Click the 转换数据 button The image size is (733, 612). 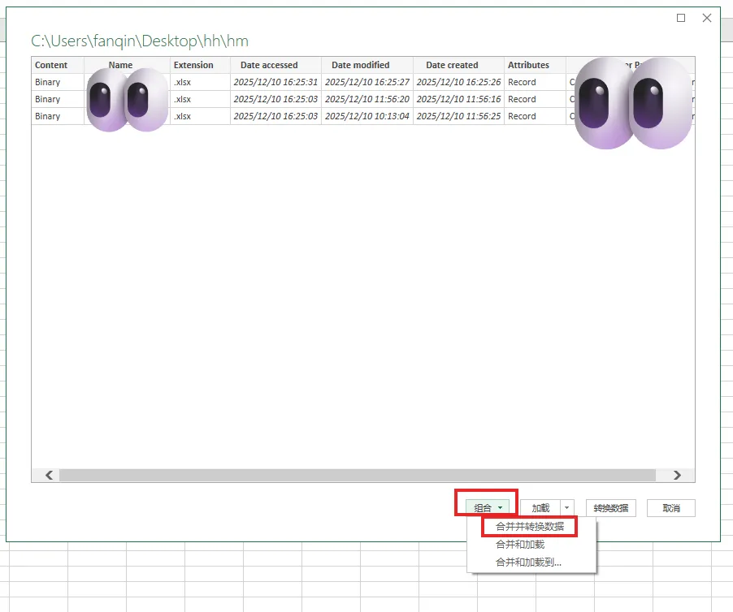click(x=610, y=508)
